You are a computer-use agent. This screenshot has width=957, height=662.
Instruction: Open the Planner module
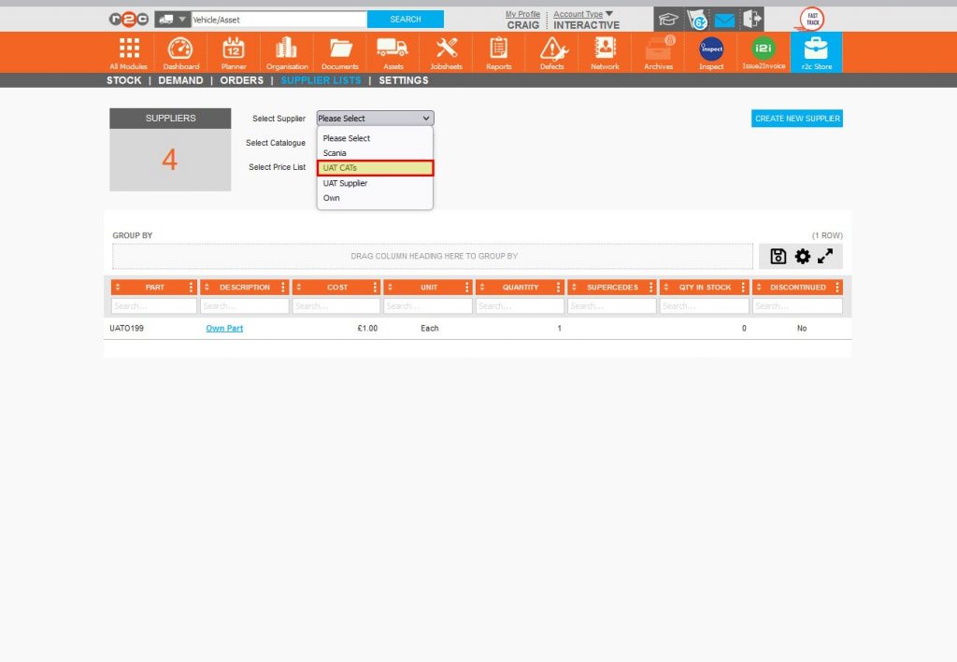coord(234,52)
